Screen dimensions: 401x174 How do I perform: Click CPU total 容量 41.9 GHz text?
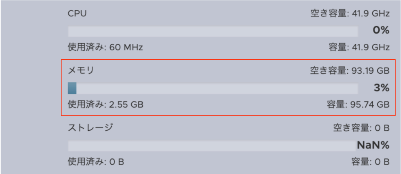pos(359,48)
